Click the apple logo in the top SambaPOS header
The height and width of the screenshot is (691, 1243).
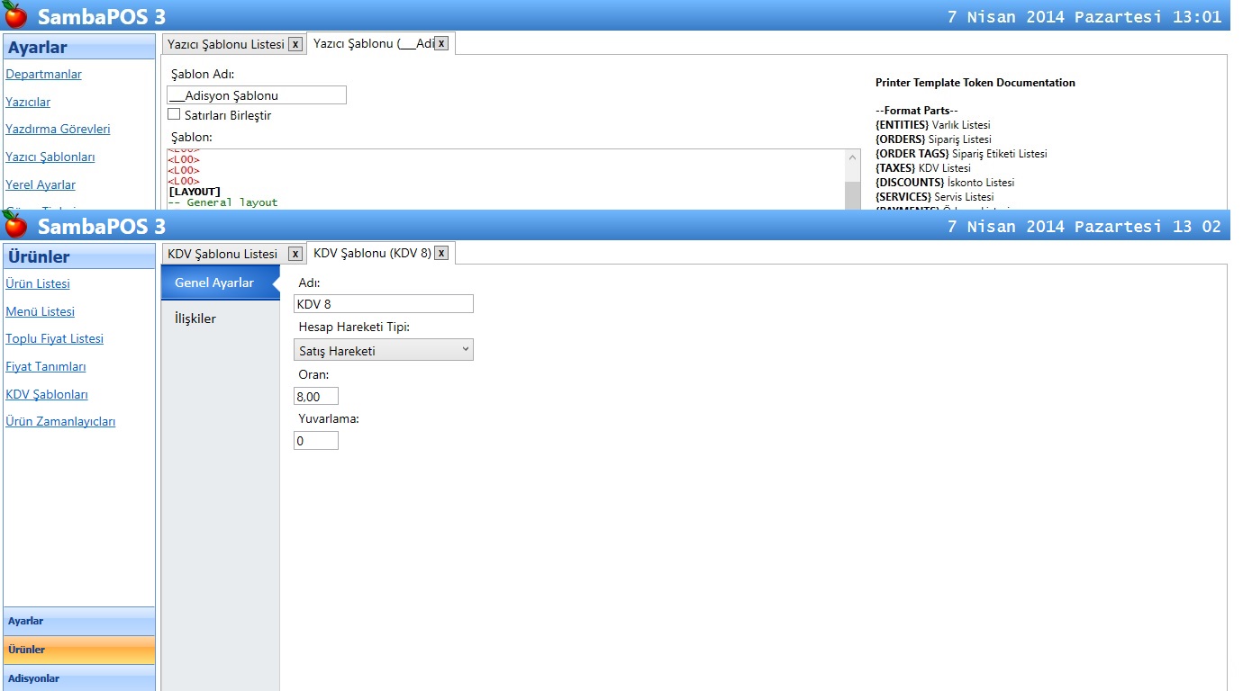(x=15, y=15)
